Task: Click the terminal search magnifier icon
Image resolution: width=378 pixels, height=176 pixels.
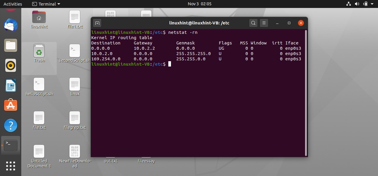Action: click(253, 23)
